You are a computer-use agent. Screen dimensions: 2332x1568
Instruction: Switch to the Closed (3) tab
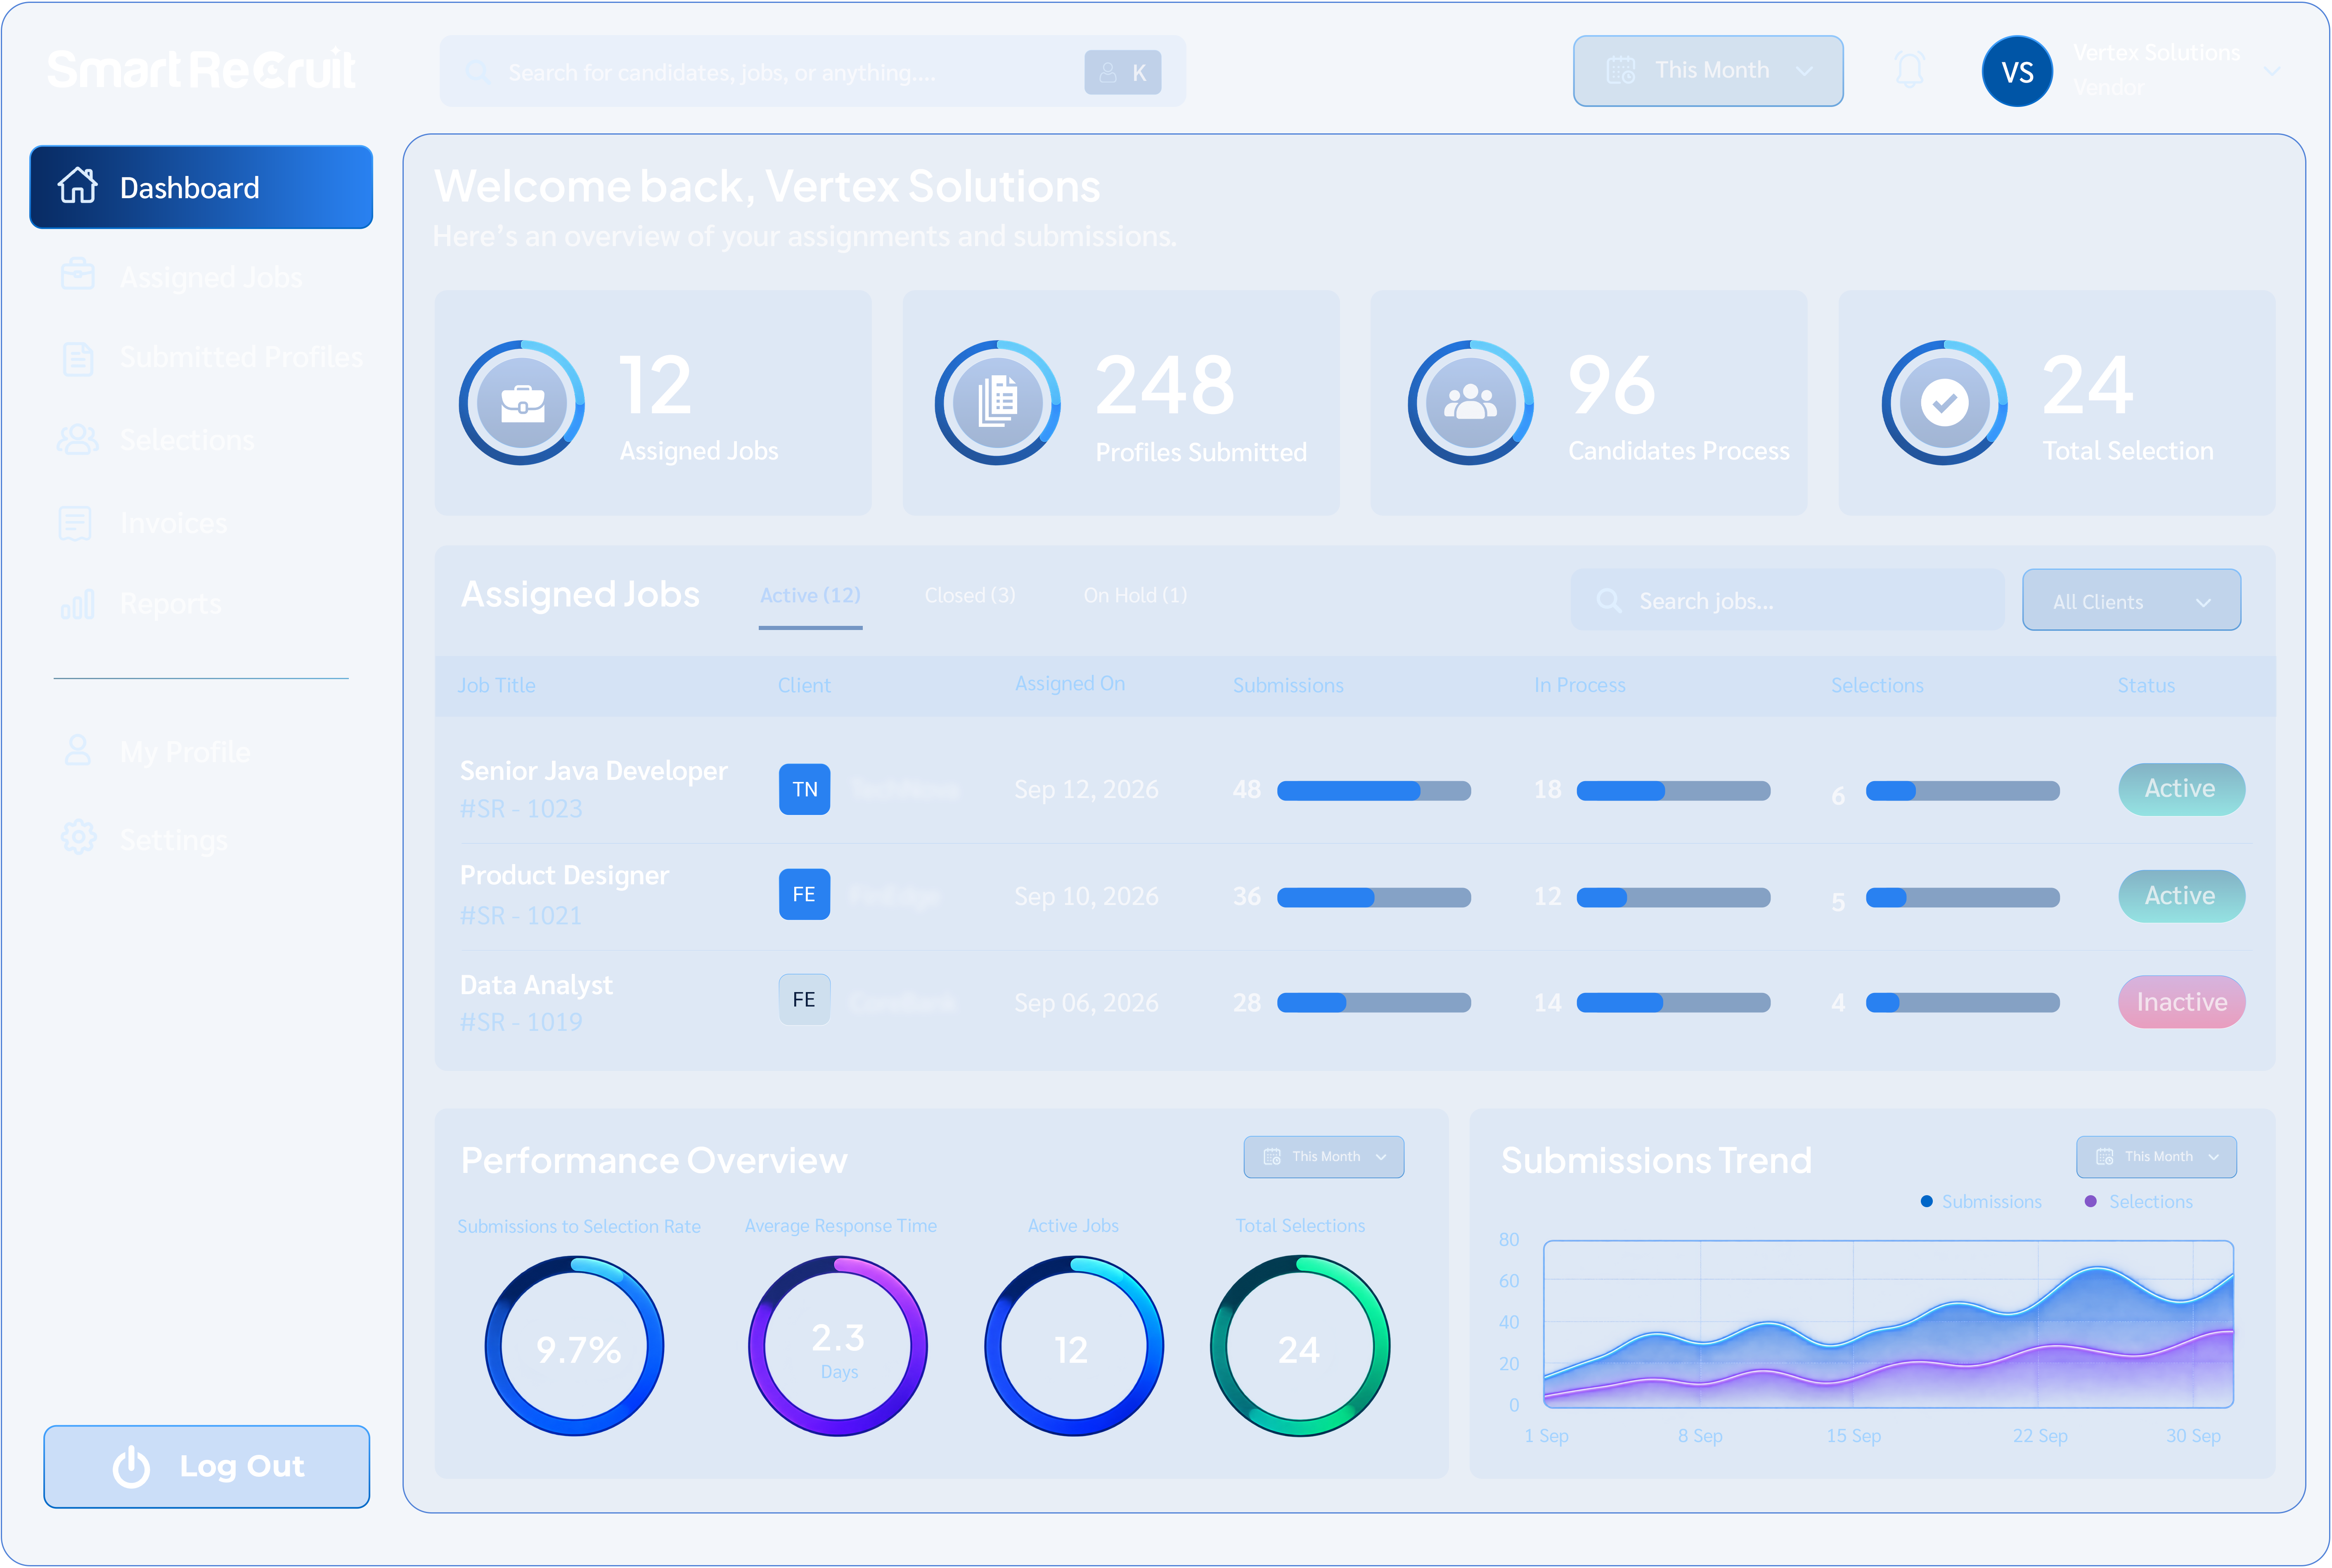click(x=970, y=596)
